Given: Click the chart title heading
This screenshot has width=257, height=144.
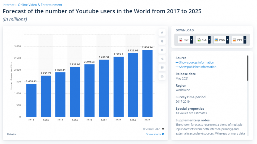Looking at the screenshot, I should click(102, 11).
